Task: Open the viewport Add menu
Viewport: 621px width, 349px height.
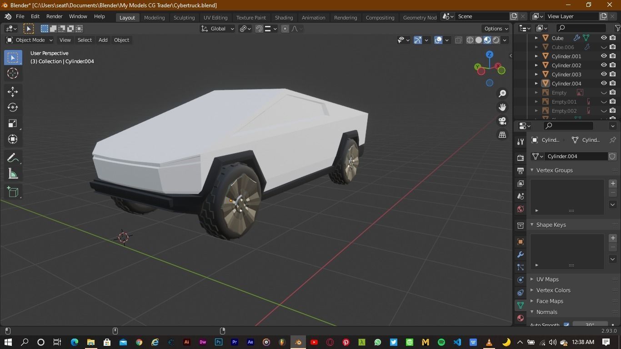Action: click(x=103, y=40)
